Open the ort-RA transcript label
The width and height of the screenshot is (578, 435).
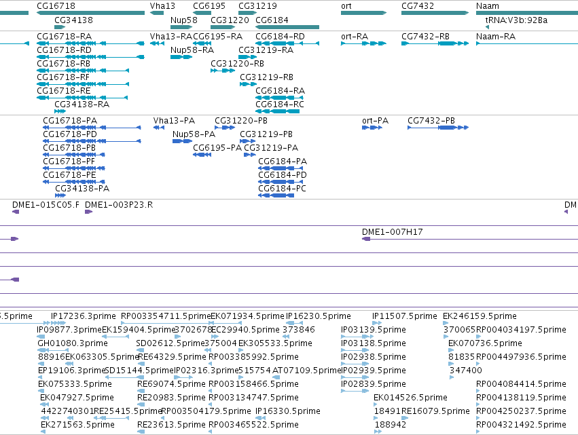pos(355,36)
